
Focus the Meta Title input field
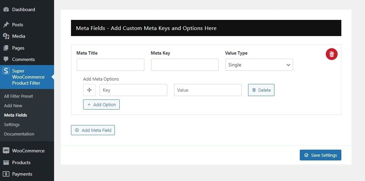[x=110, y=65]
